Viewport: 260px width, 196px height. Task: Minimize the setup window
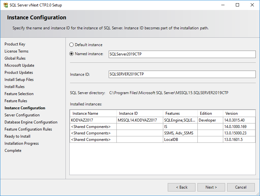click(223, 5)
